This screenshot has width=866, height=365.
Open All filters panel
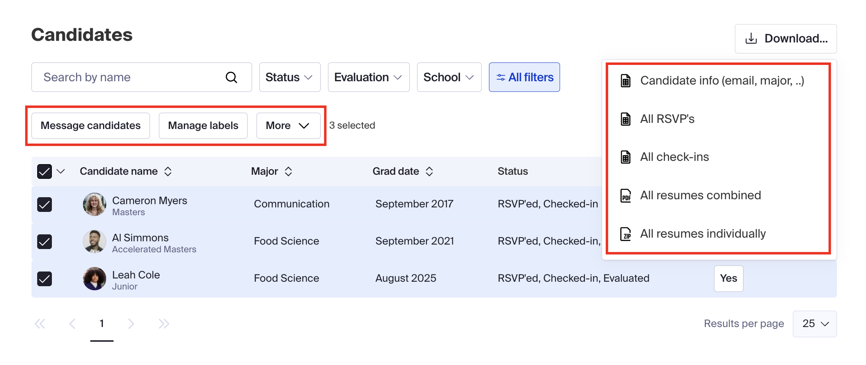524,77
